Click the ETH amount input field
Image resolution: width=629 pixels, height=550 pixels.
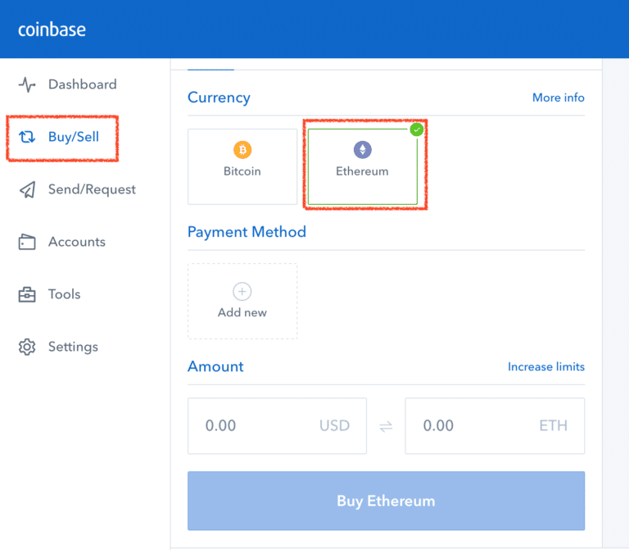click(x=495, y=426)
